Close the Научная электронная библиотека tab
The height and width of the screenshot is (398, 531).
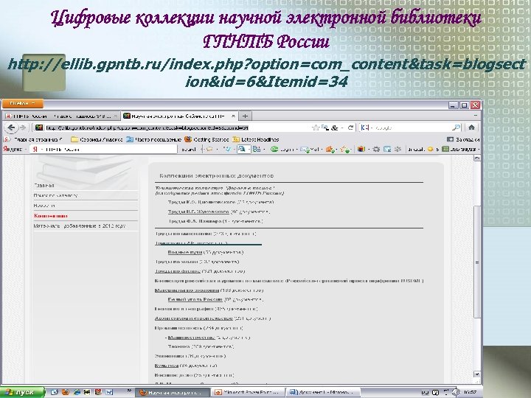point(233,116)
